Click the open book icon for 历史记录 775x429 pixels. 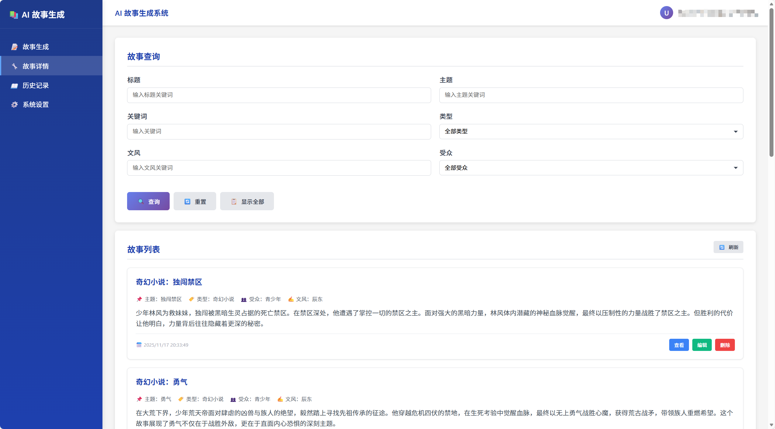(x=14, y=86)
